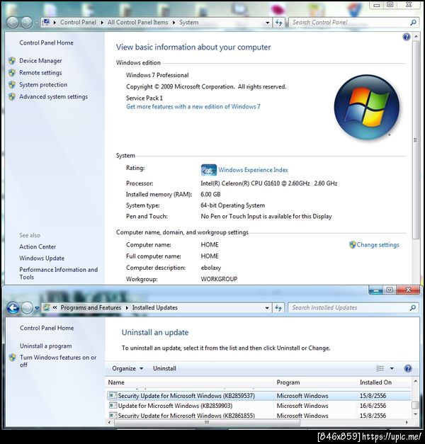Click into Search Installed Updates field
Screen dimensions: 425x444
tap(348, 308)
